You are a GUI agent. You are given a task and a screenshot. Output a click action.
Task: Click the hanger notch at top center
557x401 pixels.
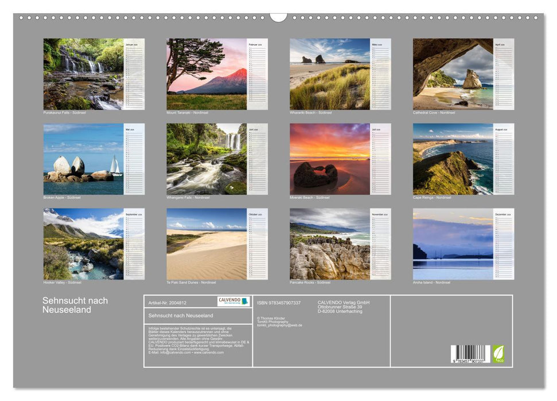[278, 17]
